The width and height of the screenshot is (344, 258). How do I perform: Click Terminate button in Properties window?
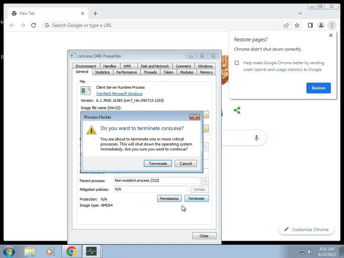point(196,199)
